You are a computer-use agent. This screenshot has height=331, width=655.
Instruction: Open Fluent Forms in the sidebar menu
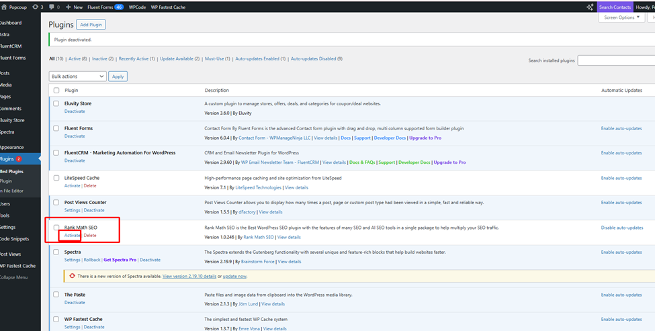13,58
